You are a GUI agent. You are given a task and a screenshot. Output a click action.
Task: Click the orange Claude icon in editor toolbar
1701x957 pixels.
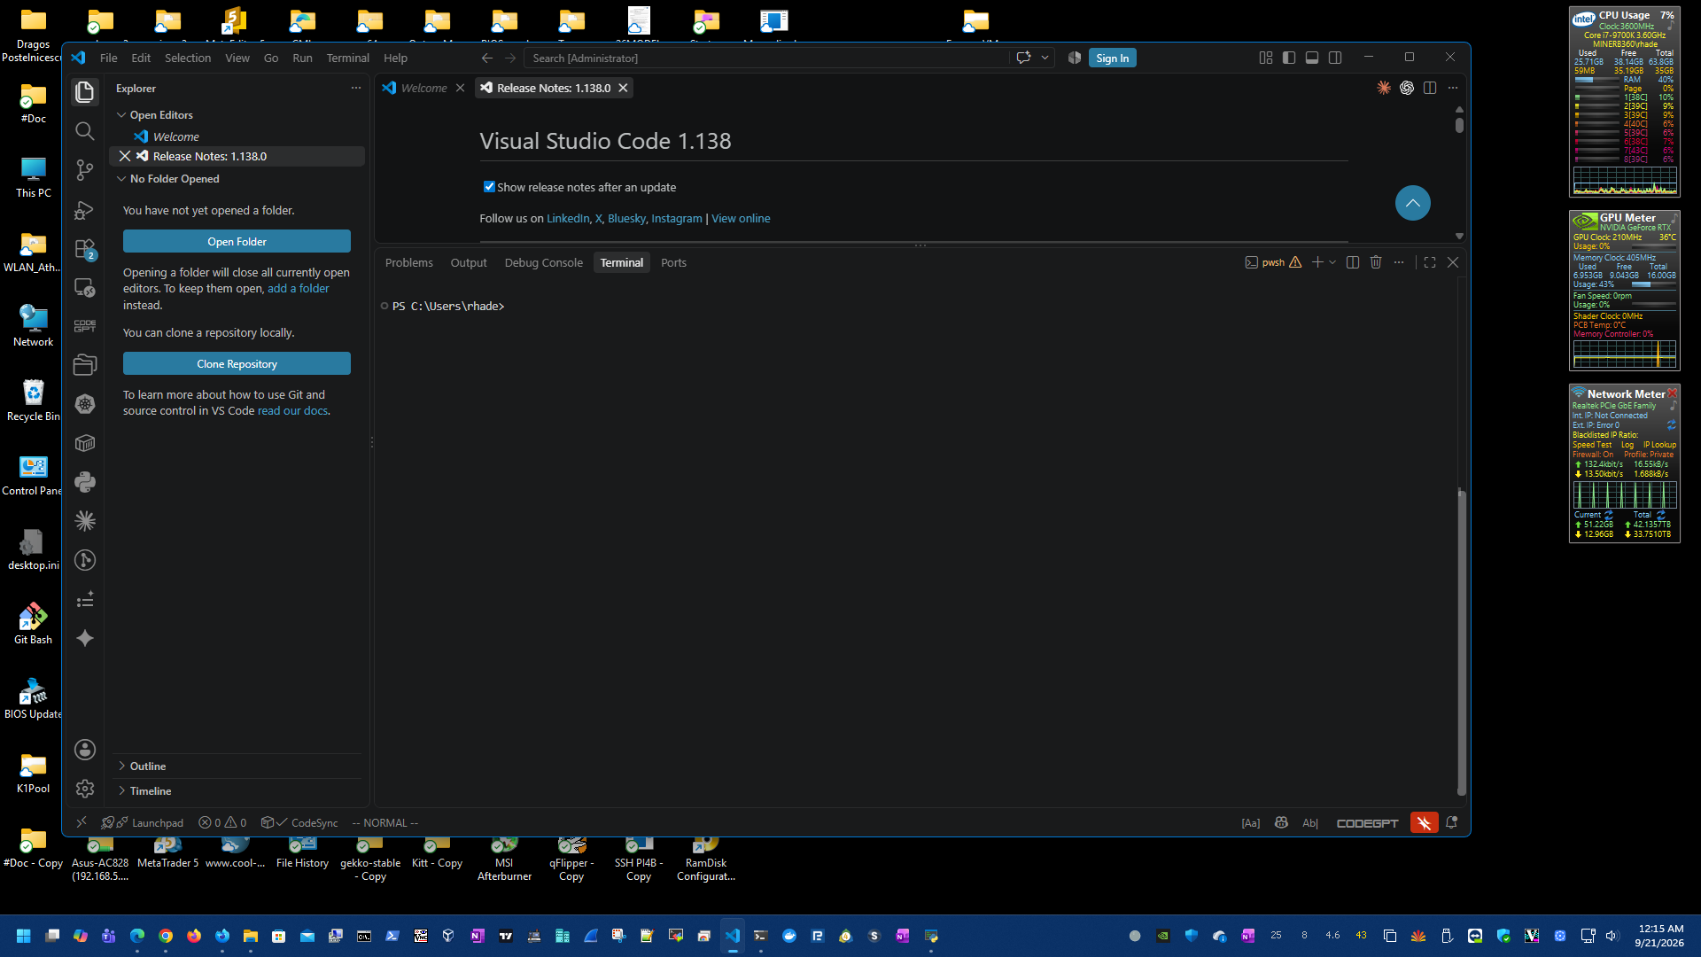click(x=1383, y=88)
